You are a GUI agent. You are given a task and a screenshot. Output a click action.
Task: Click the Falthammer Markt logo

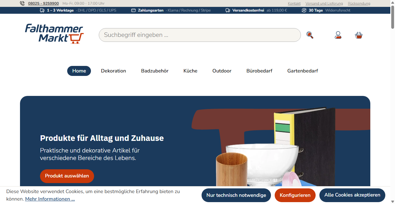(54, 33)
